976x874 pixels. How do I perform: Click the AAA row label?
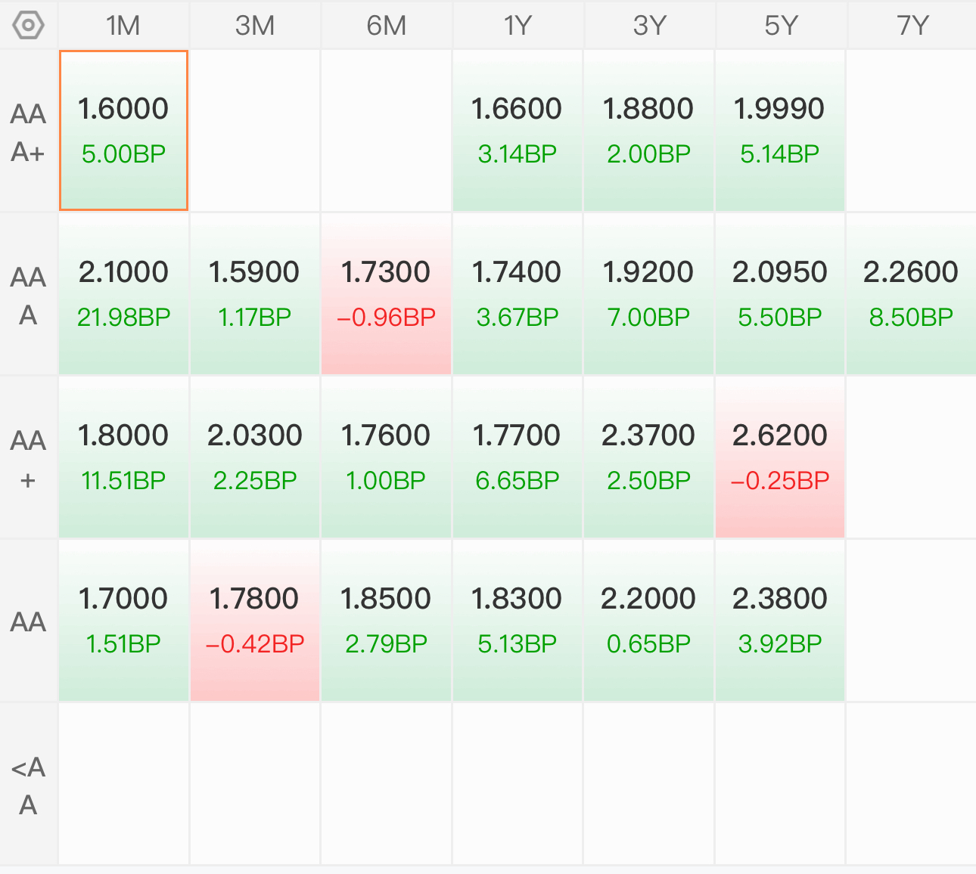[29, 296]
